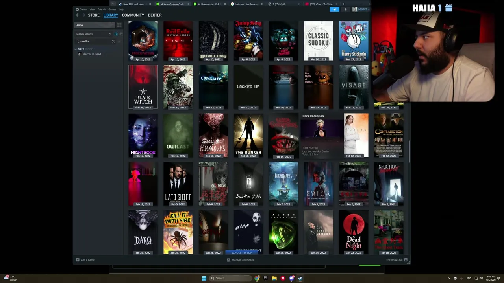
Task: Open the Steam announcements megaphone button
Action: click(334, 9)
